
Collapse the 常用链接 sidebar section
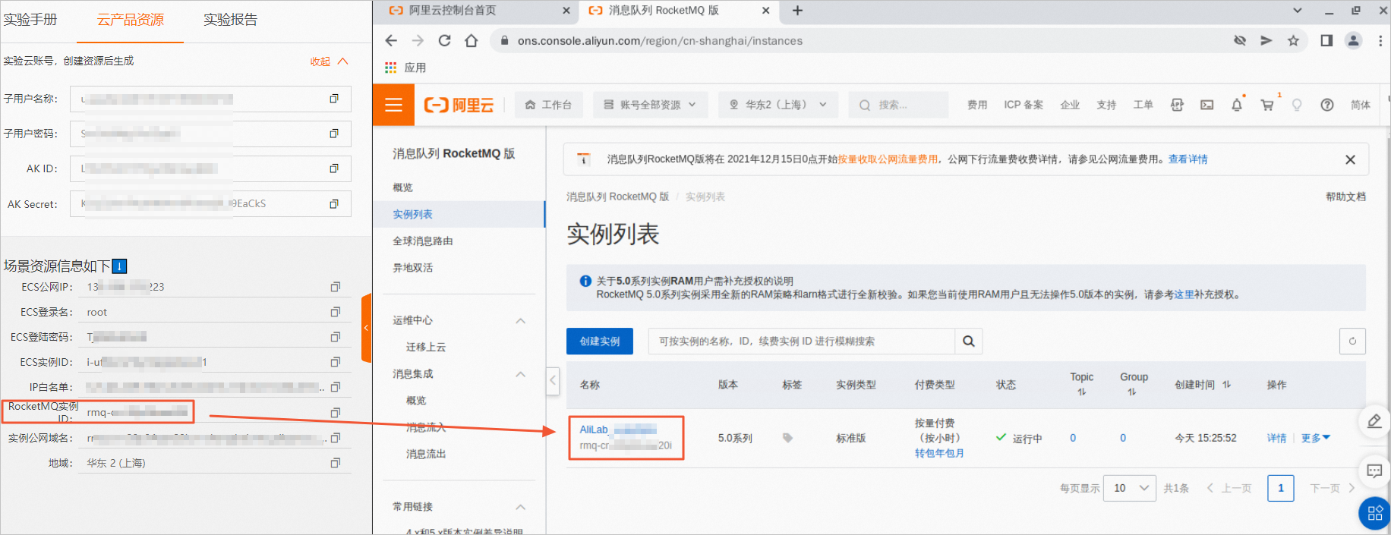521,507
